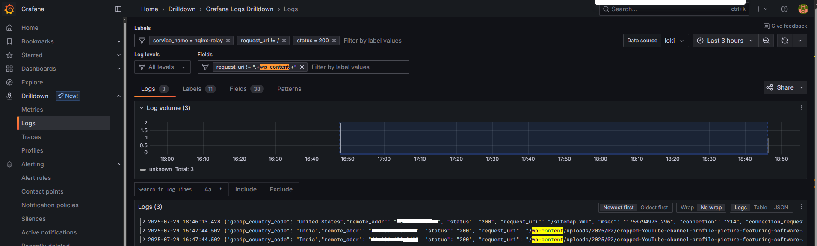817x246 pixels.
Task: Switch to the Fields tab
Action: tap(246, 89)
